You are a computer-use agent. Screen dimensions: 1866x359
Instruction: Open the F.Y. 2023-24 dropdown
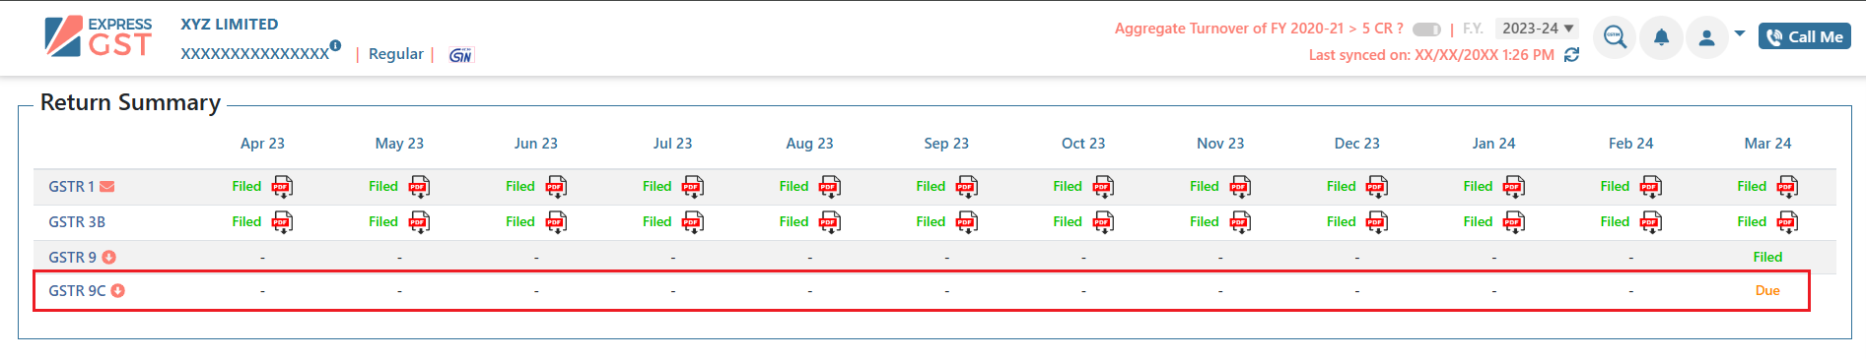pyautogui.click(x=1537, y=29)
